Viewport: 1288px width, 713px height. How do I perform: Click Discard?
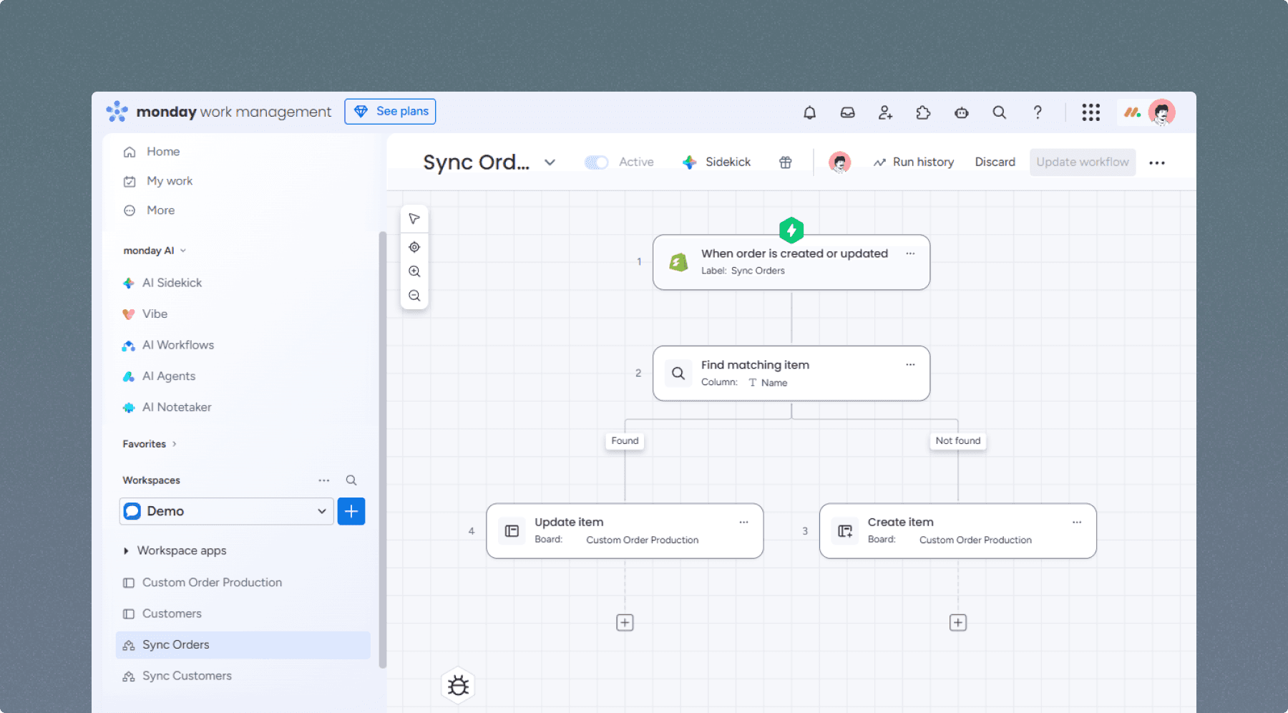[995, 163]
